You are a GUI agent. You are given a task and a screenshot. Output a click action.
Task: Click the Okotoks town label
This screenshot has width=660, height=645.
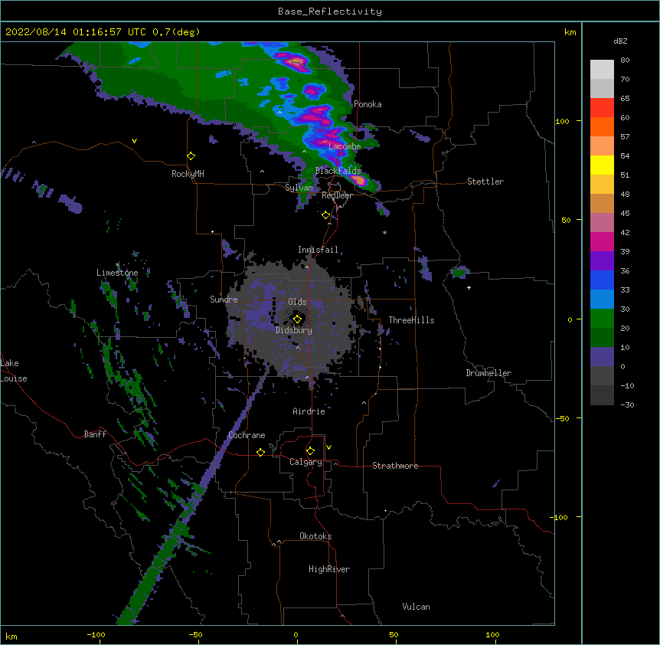click(315, 536)
